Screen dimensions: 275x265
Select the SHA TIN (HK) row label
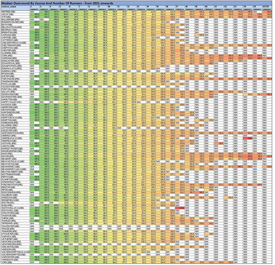[x=8, y=203]
